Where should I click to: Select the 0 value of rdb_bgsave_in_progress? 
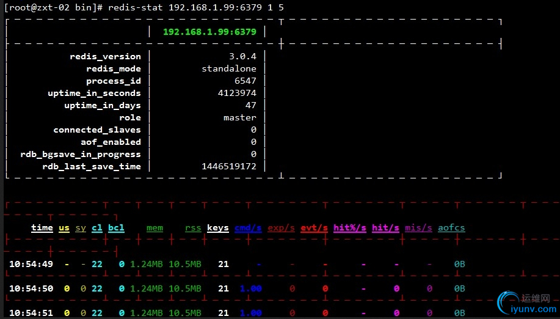click(253, 154)
